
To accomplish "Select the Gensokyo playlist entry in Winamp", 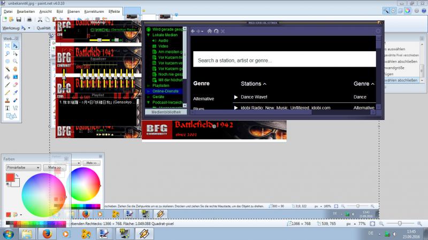I will click(97, 102).
